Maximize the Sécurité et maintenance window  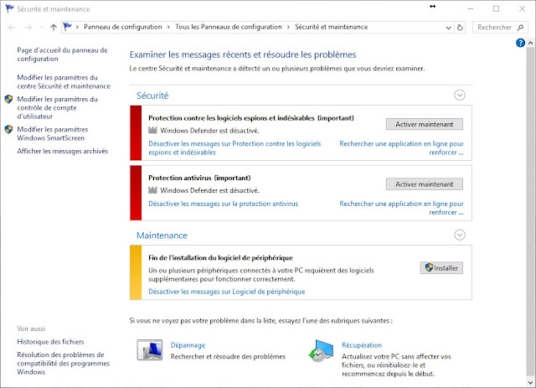point(496,9)
